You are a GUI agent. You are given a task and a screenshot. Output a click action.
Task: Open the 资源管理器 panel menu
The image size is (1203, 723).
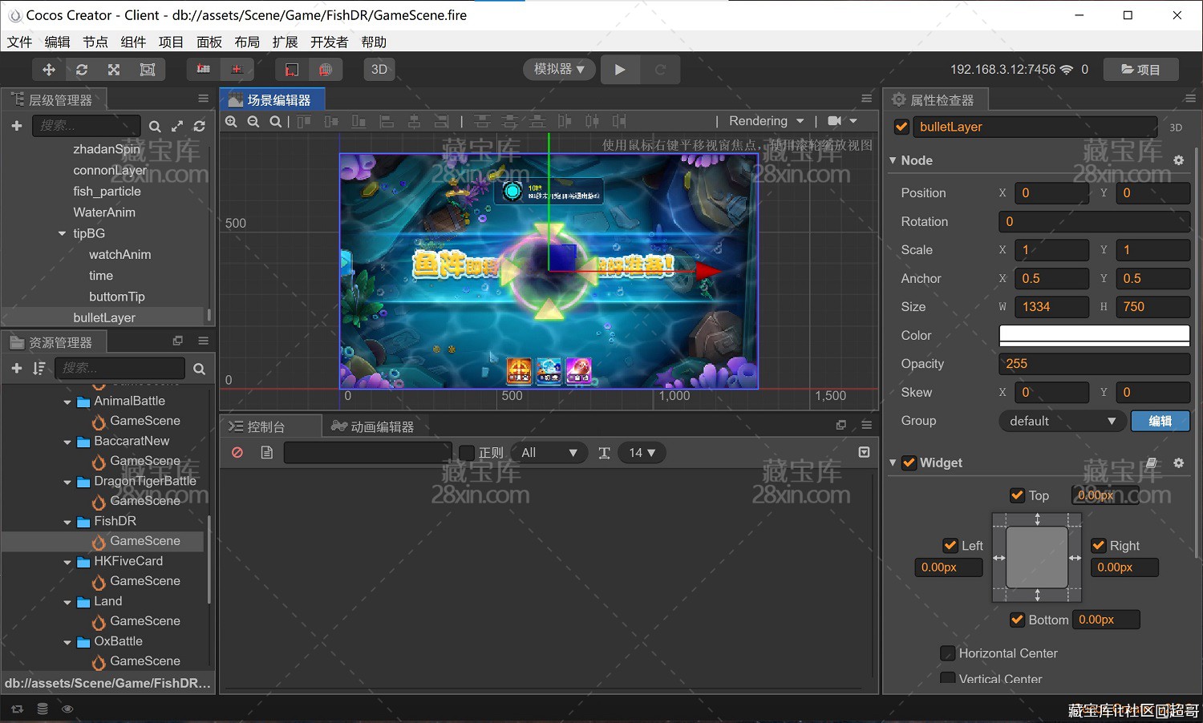pyautogui.click(x=203, y=341)
